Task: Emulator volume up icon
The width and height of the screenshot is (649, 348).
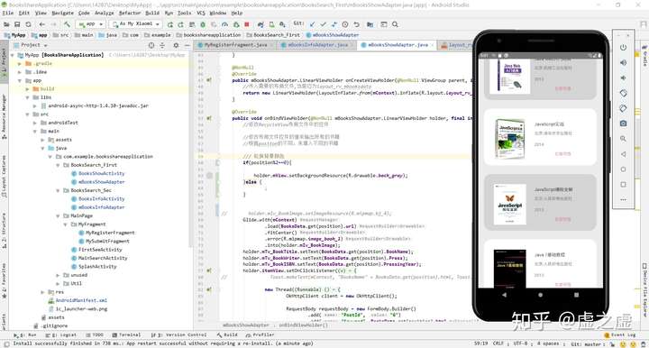Action: point(623,62)
